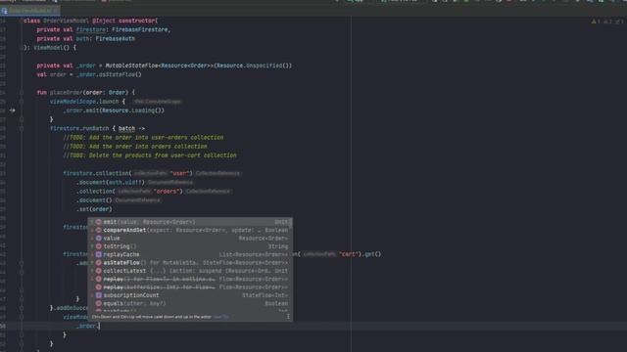Select the emit(value: Resource<Order>) completion

[189, 222]
